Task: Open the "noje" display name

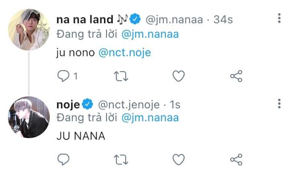Action: pos(69,104)
